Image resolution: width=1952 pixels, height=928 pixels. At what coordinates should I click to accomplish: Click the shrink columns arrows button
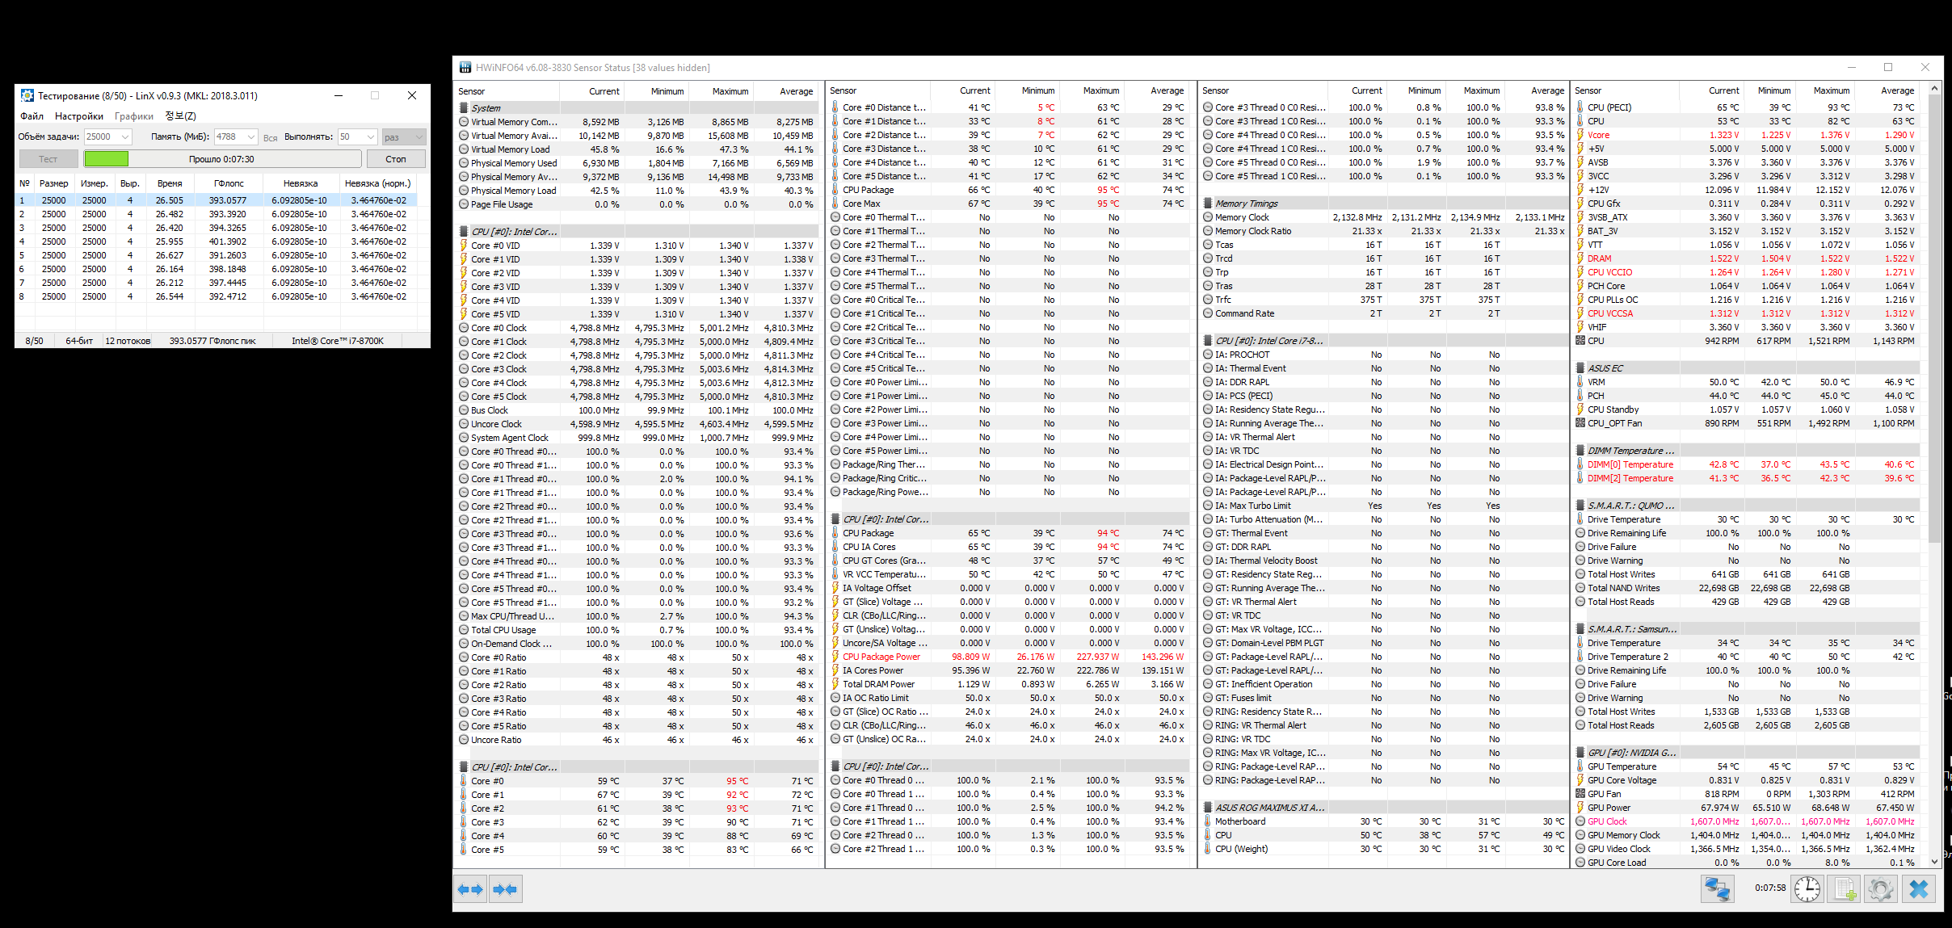pos(505,889)
